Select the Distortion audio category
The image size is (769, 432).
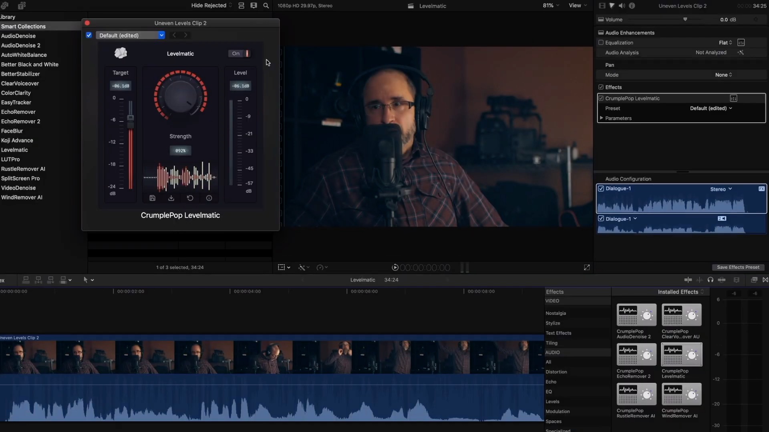click(556, 372)
